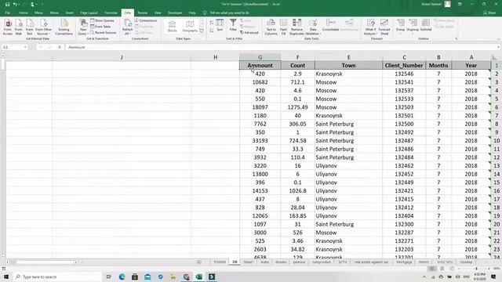Select column E header
502x282 pixels.
pos(348,57)
